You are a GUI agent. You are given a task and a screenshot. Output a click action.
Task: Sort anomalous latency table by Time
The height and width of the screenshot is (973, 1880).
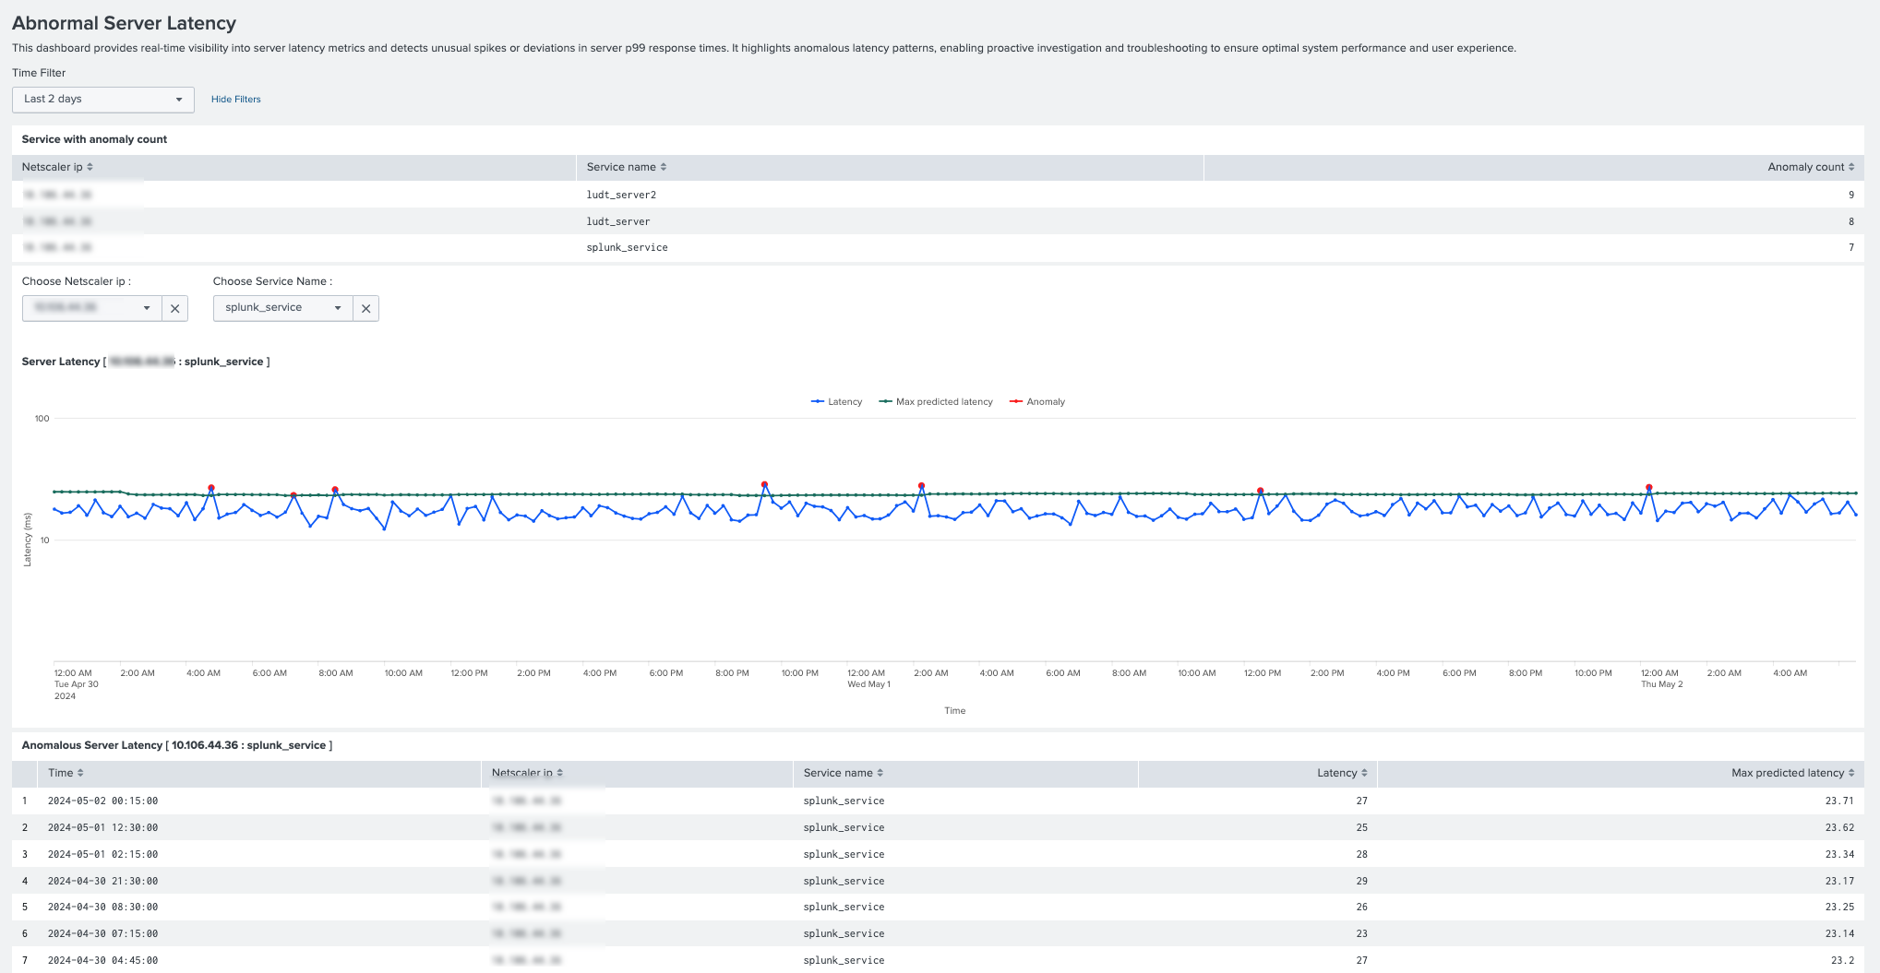point(66,773)
